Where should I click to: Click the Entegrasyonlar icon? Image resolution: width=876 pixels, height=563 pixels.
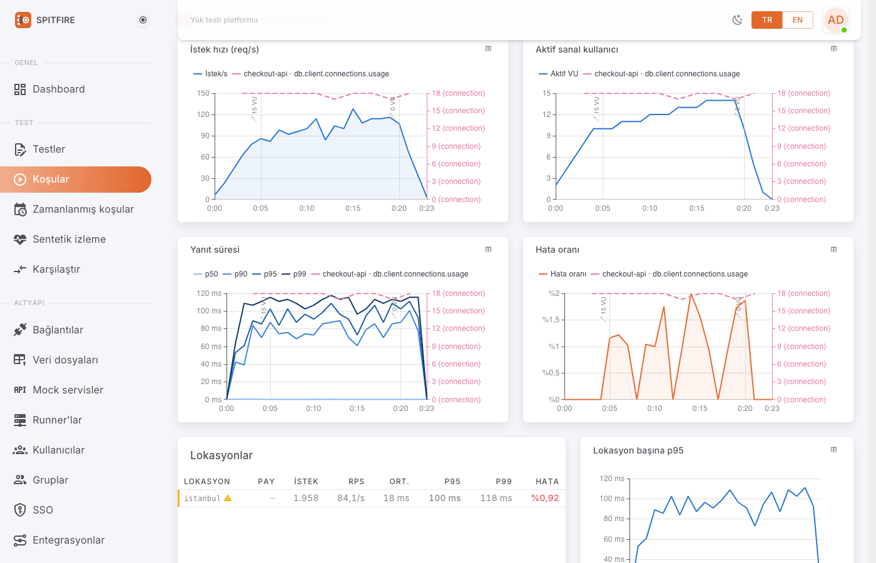click(x=20, y=540)
